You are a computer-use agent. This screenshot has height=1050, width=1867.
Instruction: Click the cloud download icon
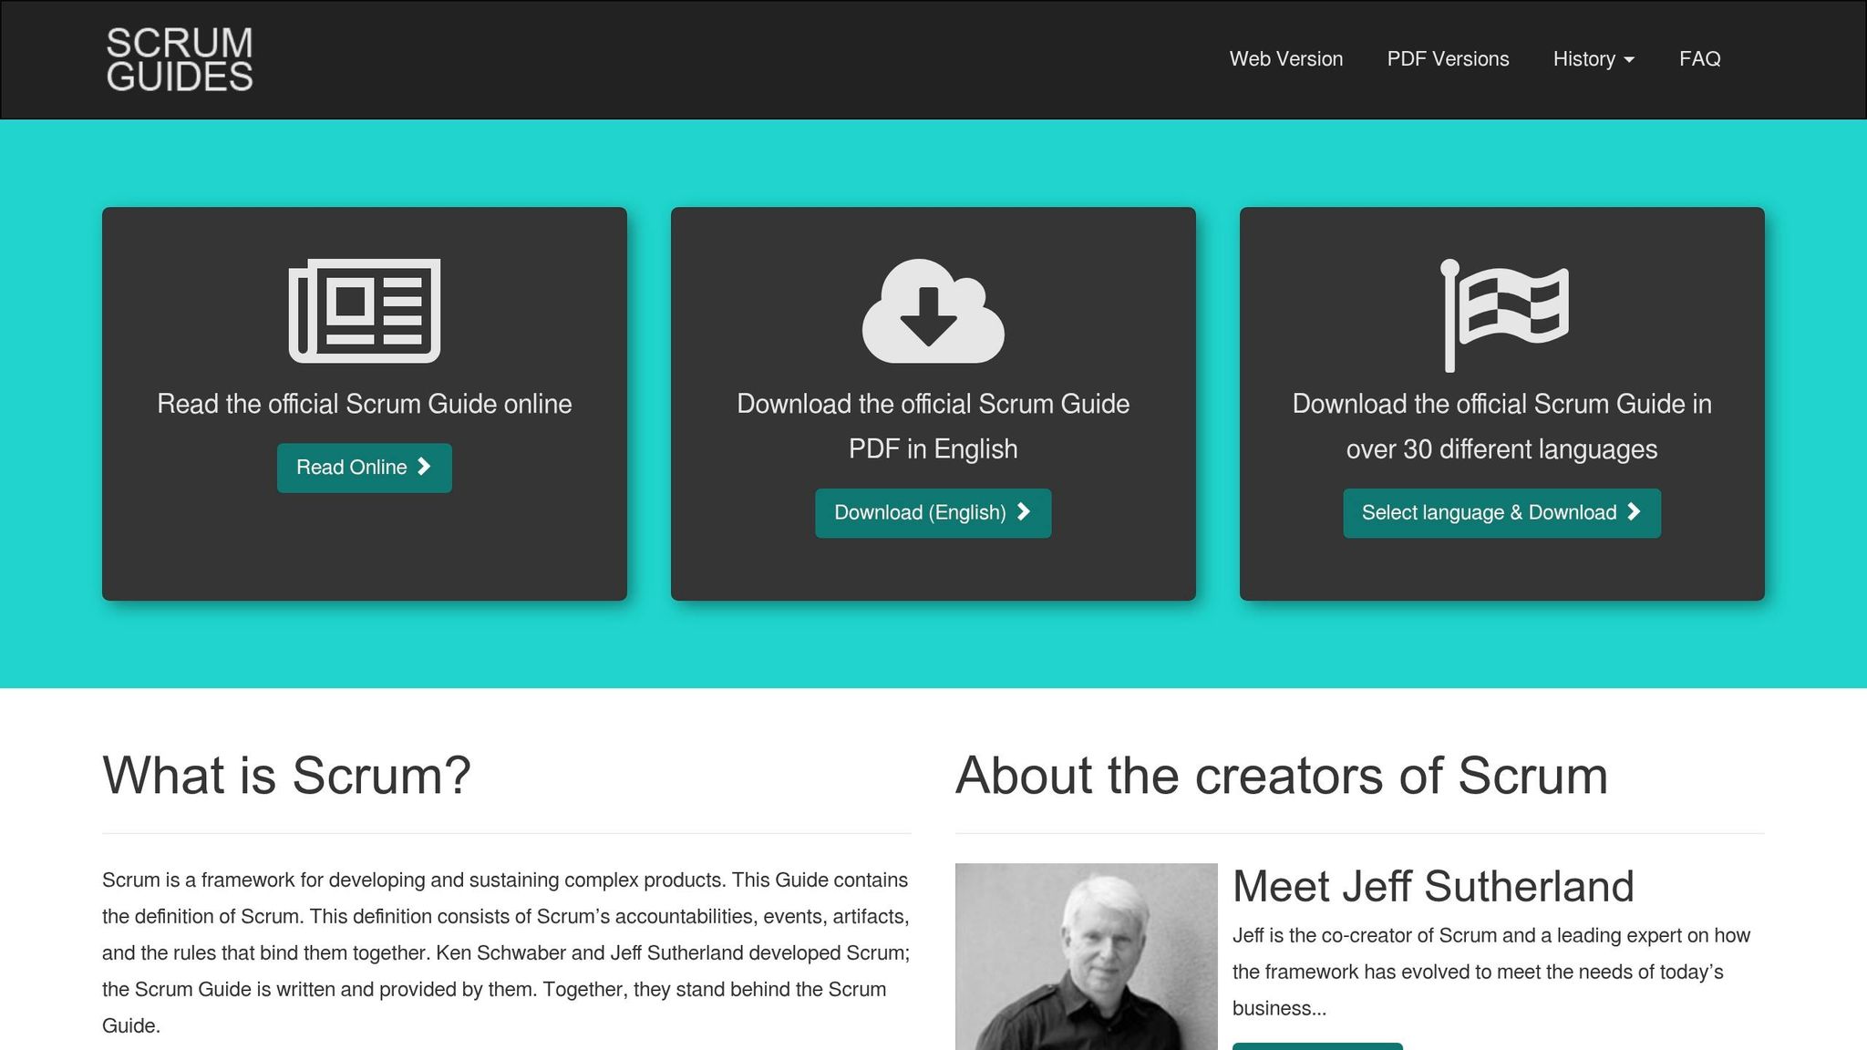[933, 312]
